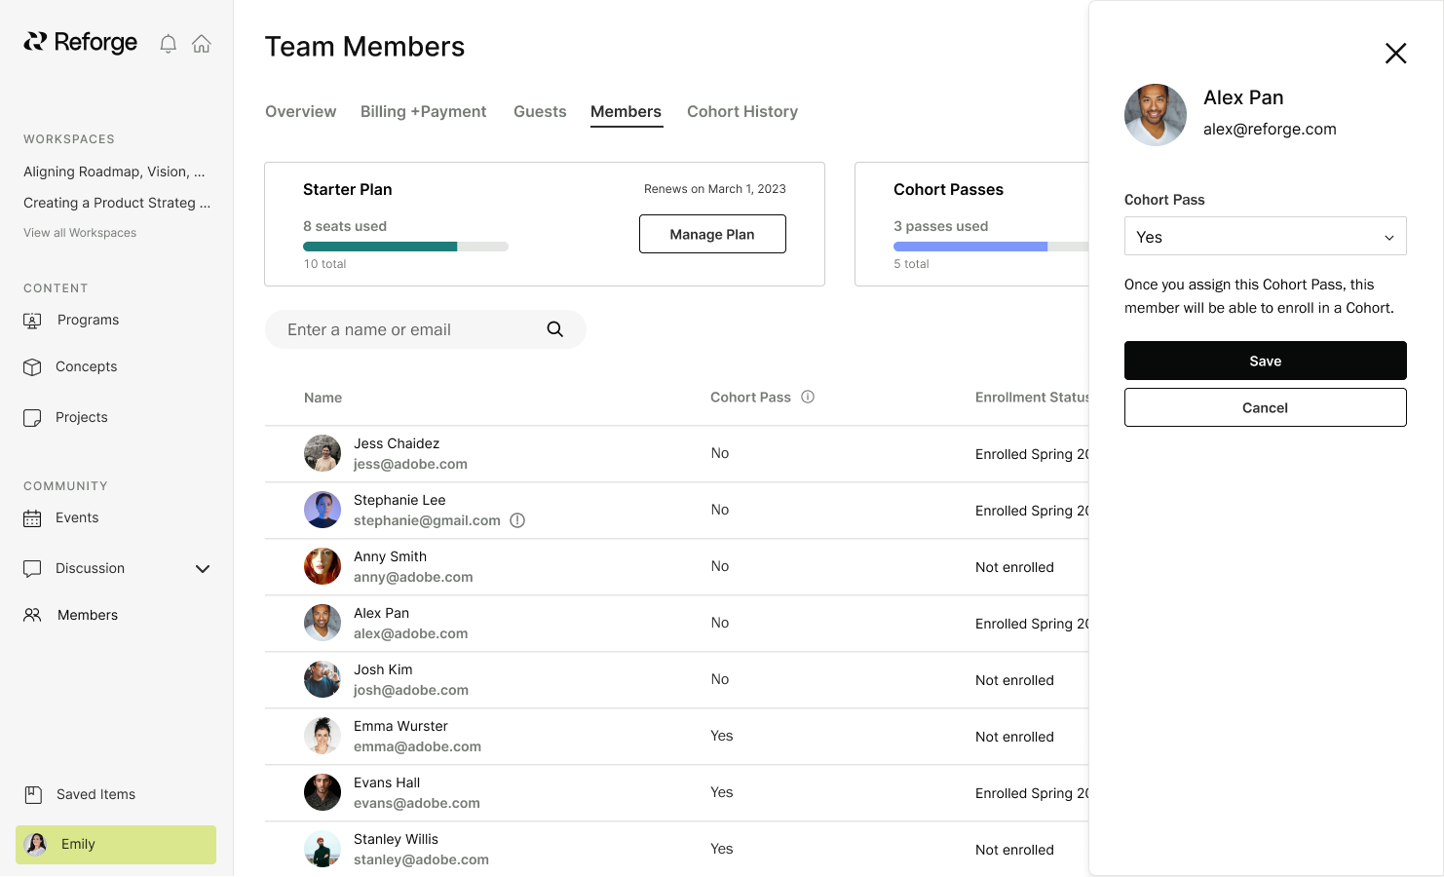The height and width of the screenshot is (877, 1444).
Task: Open Members people icon
Action: 32,615
